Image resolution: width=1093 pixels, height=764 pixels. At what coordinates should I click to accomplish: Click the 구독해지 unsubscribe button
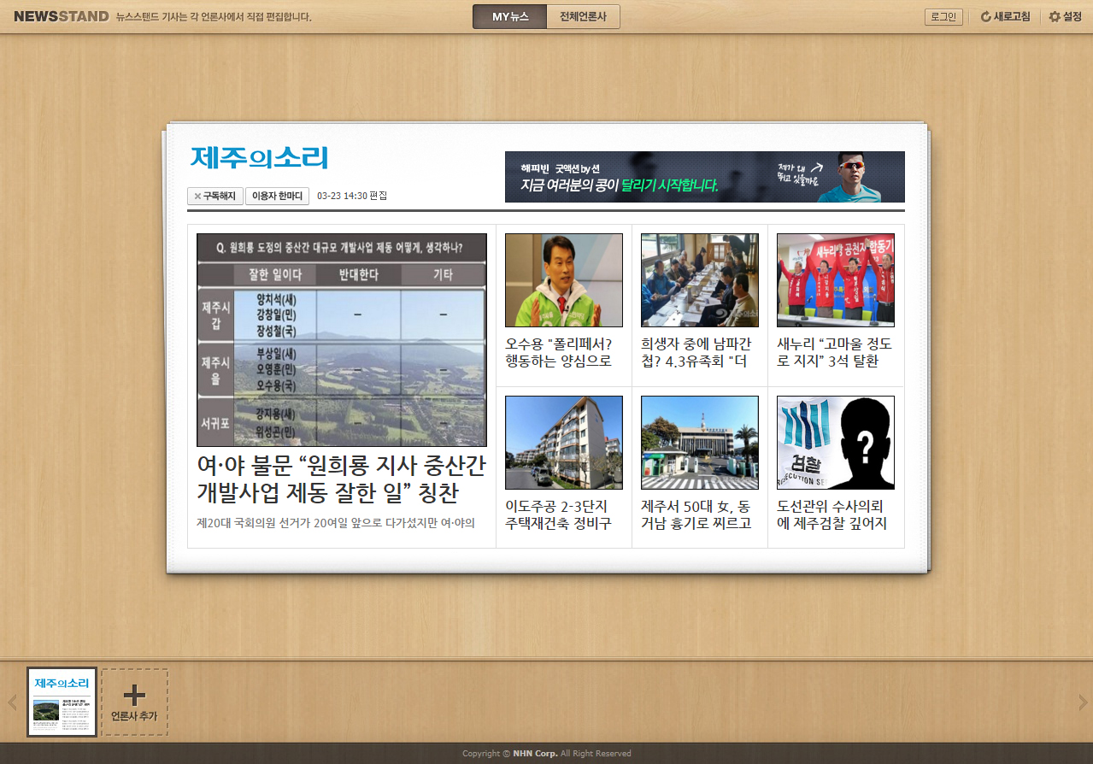click(x=215, y=196)
